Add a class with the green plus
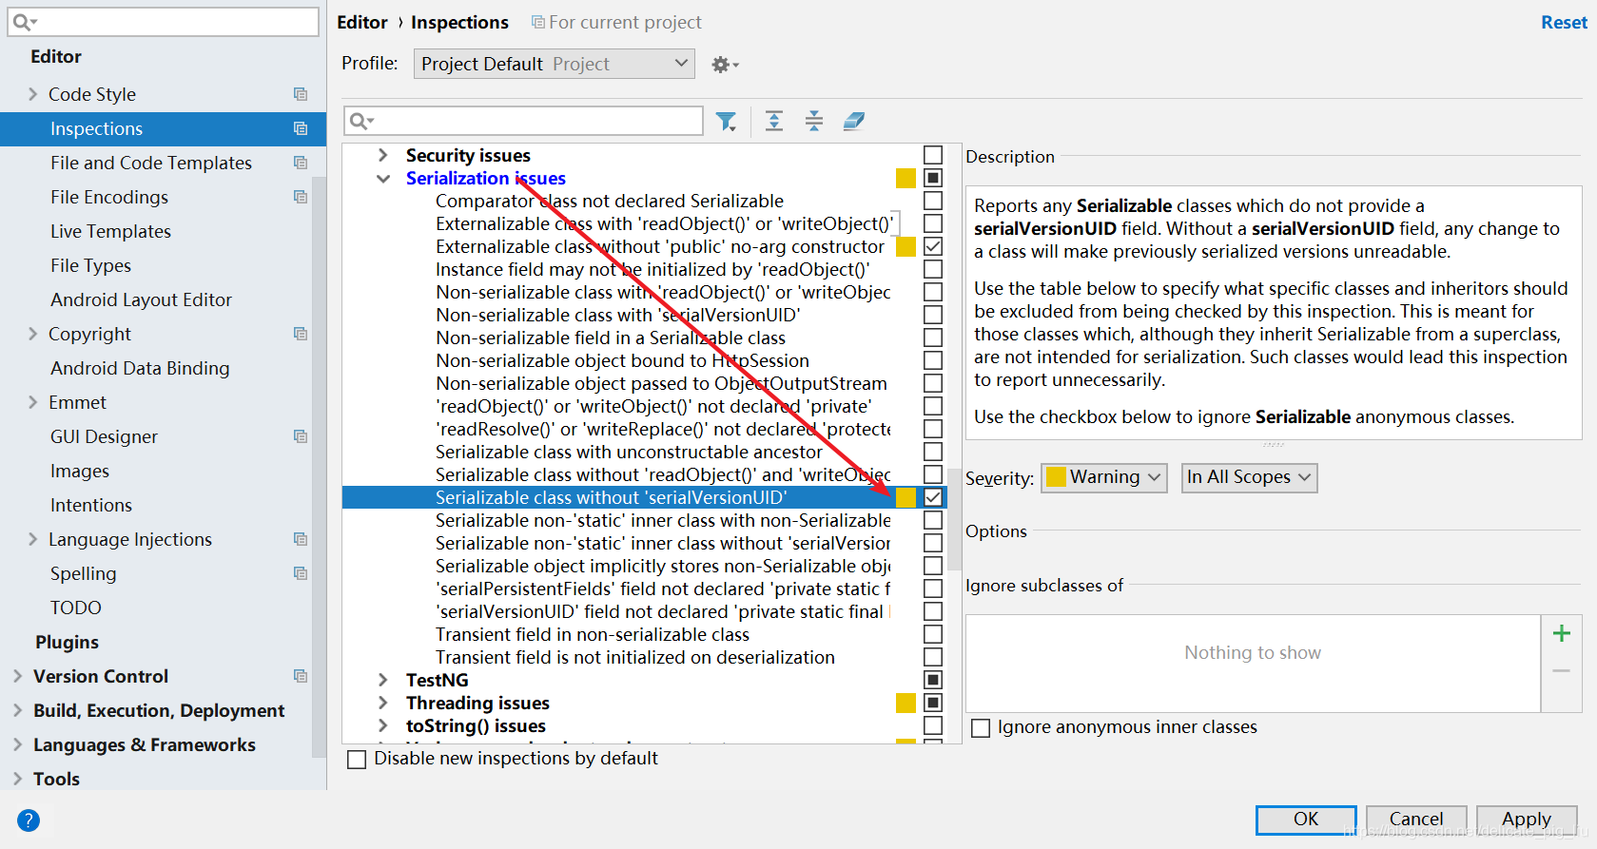The image size is (1597, 849). [x=1562, y=633]
